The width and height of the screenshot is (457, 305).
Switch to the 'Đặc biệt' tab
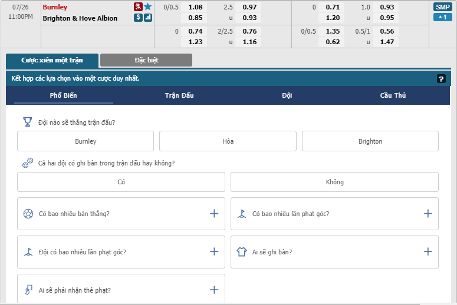click(x=146, y=60)
